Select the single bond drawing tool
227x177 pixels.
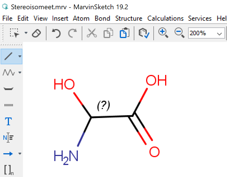(9, 56)
